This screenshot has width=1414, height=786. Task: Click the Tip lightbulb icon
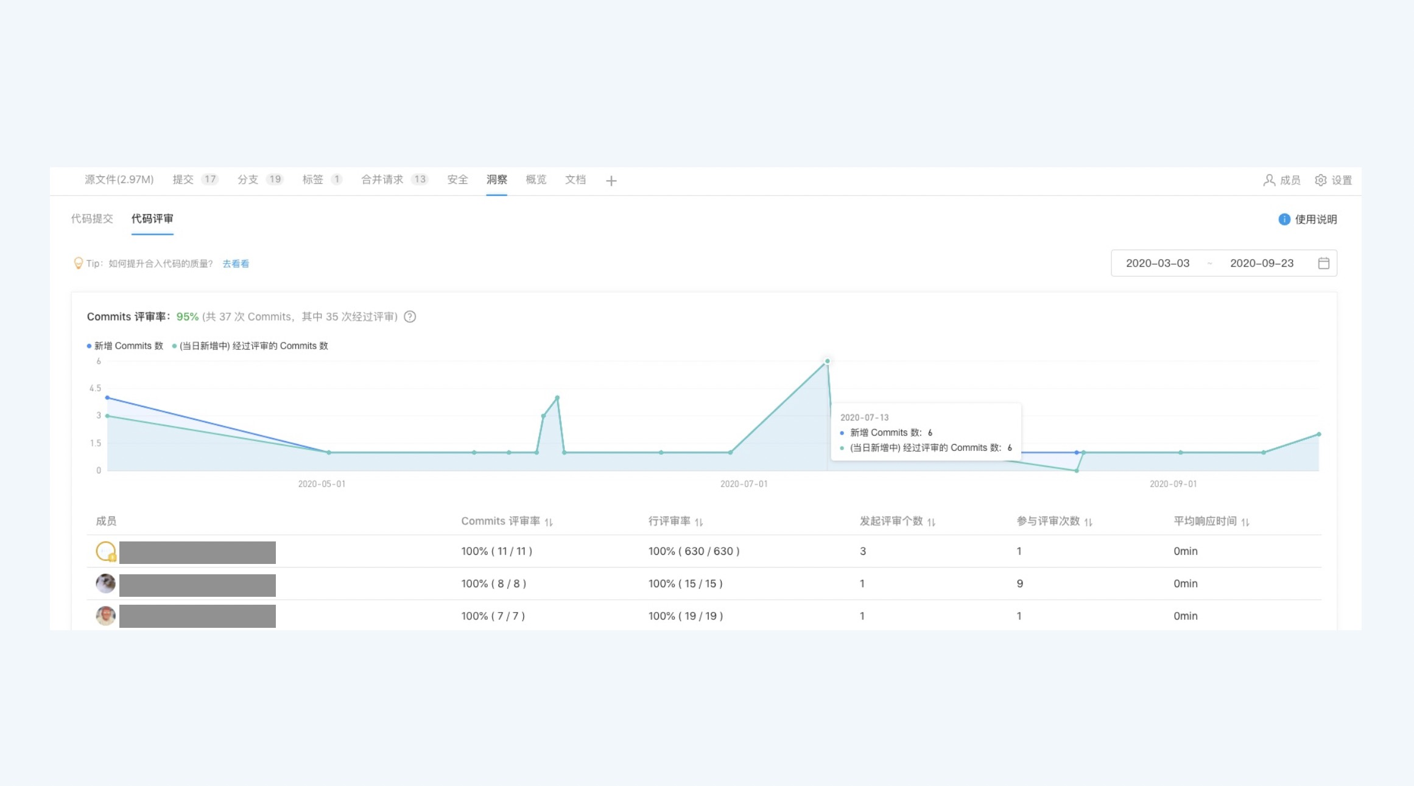coord(78,263)
